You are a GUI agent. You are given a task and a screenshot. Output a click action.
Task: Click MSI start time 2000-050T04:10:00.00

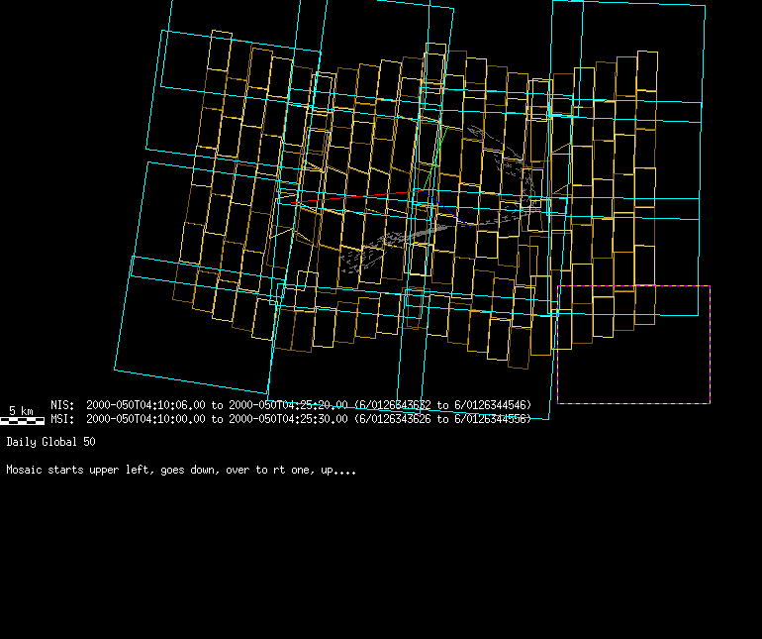(x=145, y=419)
